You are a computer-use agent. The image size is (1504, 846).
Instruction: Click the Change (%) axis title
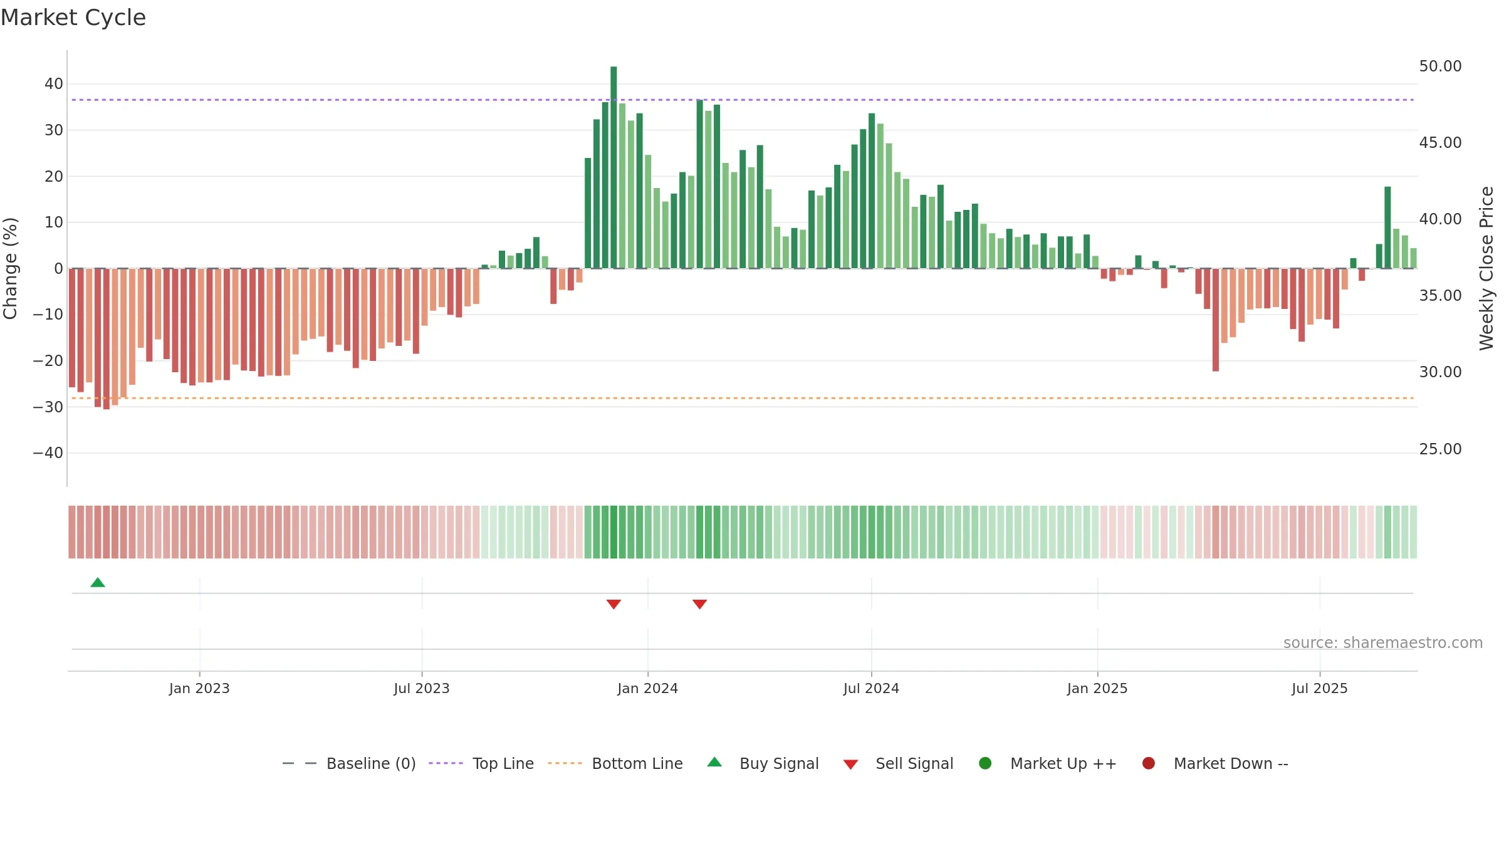10,268
